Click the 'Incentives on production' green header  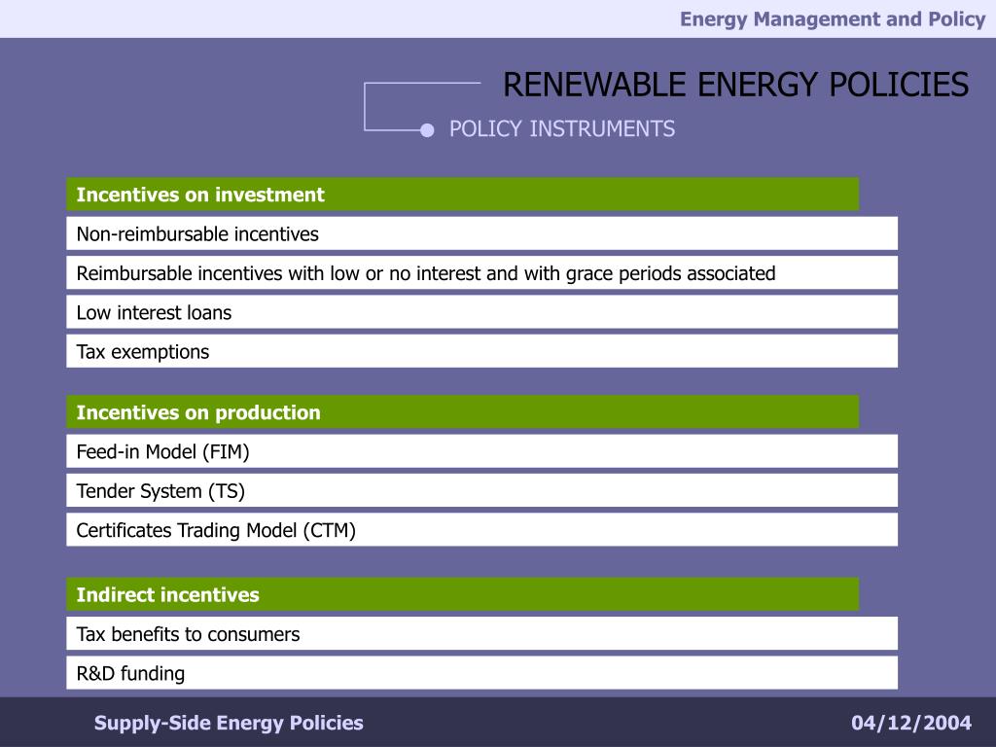(462, 412)
